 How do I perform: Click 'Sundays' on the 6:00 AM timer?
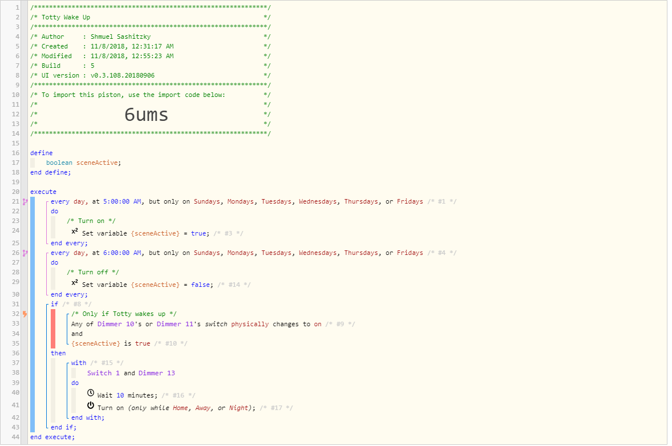[x=207, y=253]
